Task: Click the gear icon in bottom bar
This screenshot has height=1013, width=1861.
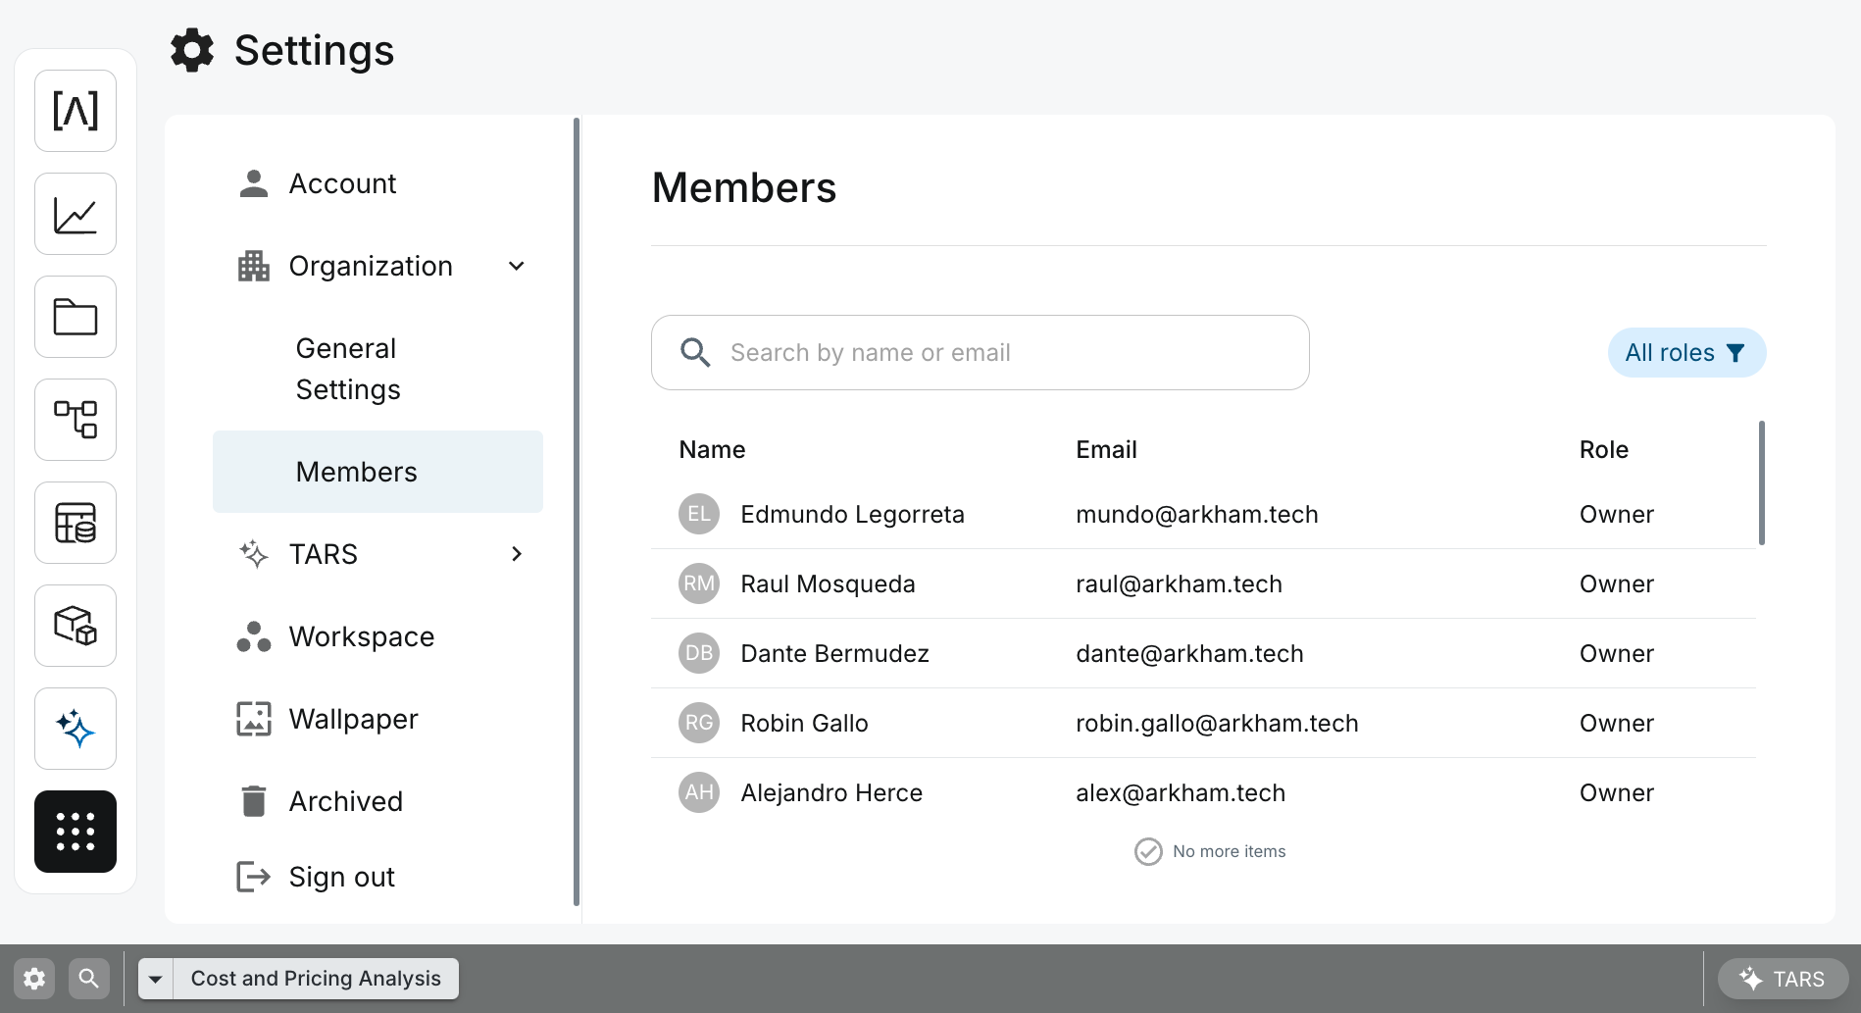Action: (34, 979)
